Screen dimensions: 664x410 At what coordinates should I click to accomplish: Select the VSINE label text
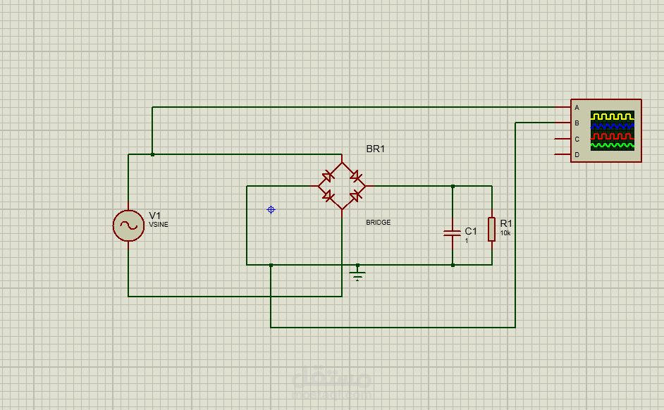coord(159,224)
